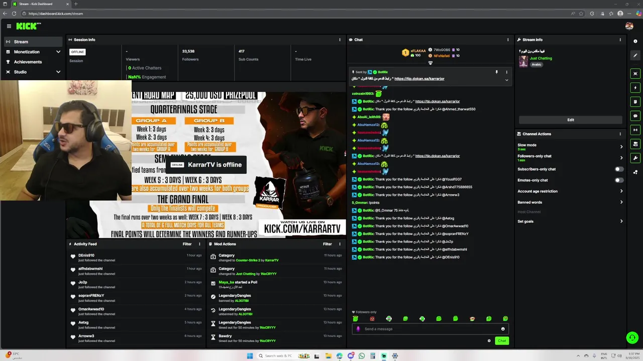Open Channel Actions panel three-dot menu
The width and height of the screenshot is (643, 361).
(x=620, y=134)
